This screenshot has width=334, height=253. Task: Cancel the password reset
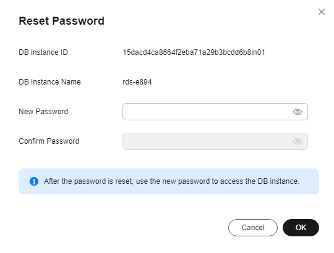[253, 228]
